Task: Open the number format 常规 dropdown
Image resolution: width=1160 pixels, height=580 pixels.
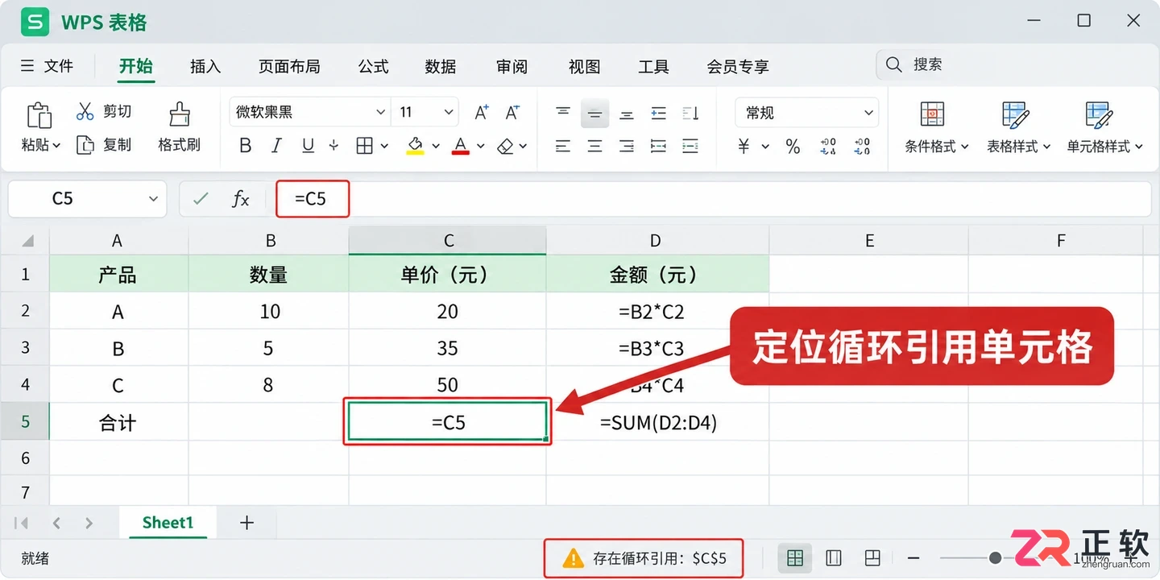Action: 807,113
